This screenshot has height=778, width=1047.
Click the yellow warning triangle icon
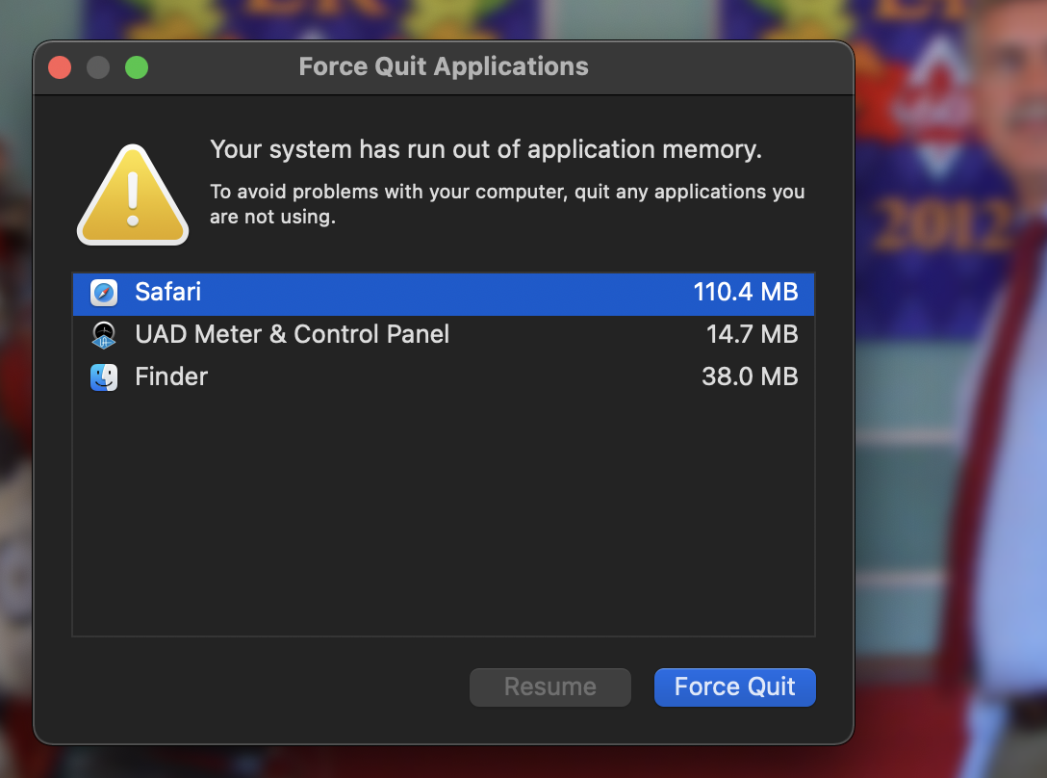pos(132,196)
